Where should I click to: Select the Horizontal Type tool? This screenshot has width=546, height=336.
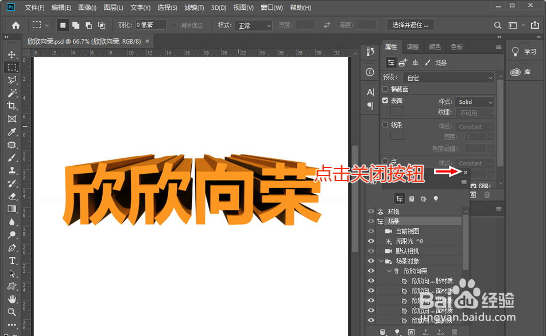[11, 260]
